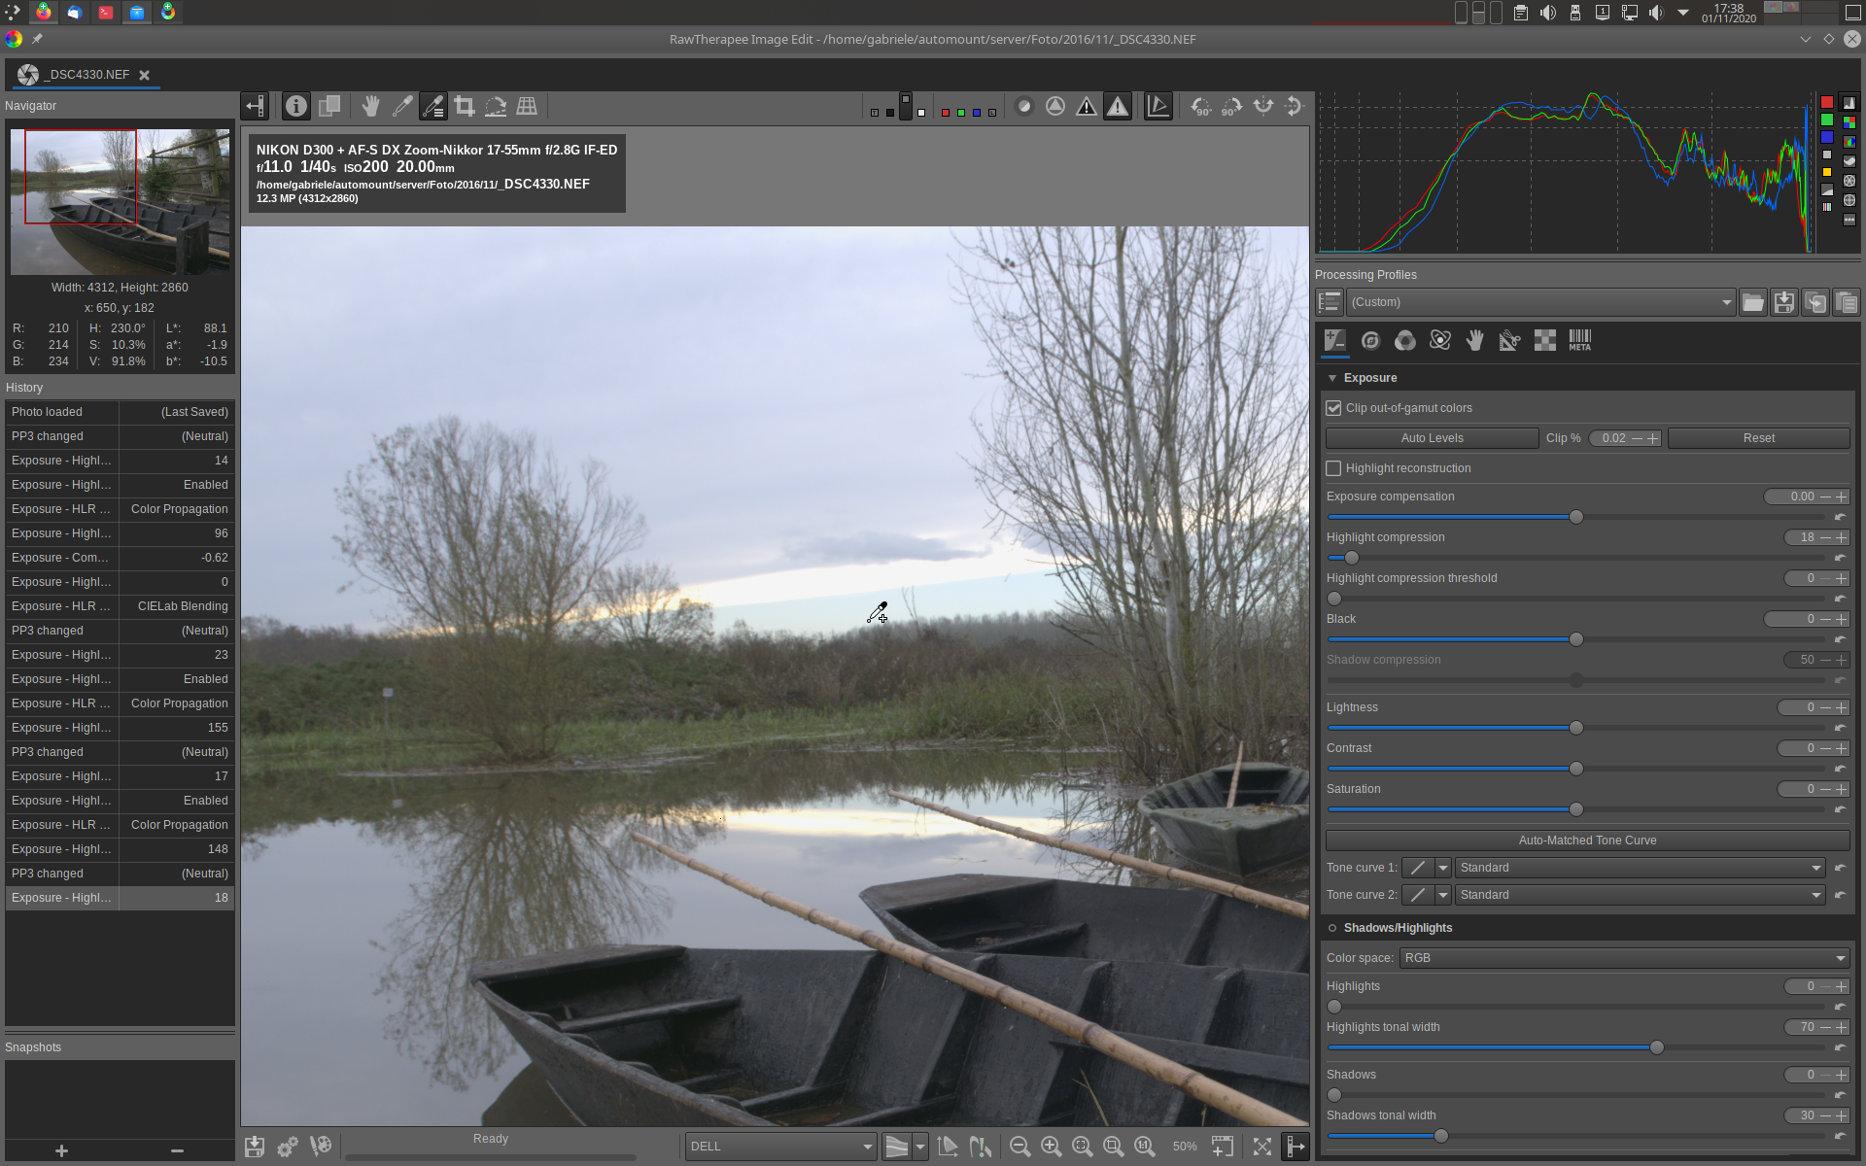Toggle the image info overlay
The image size is (1866, 1166).
point(296,107)
